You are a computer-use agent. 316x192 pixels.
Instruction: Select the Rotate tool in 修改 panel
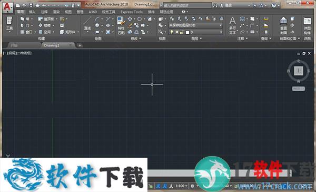(139, 19)
